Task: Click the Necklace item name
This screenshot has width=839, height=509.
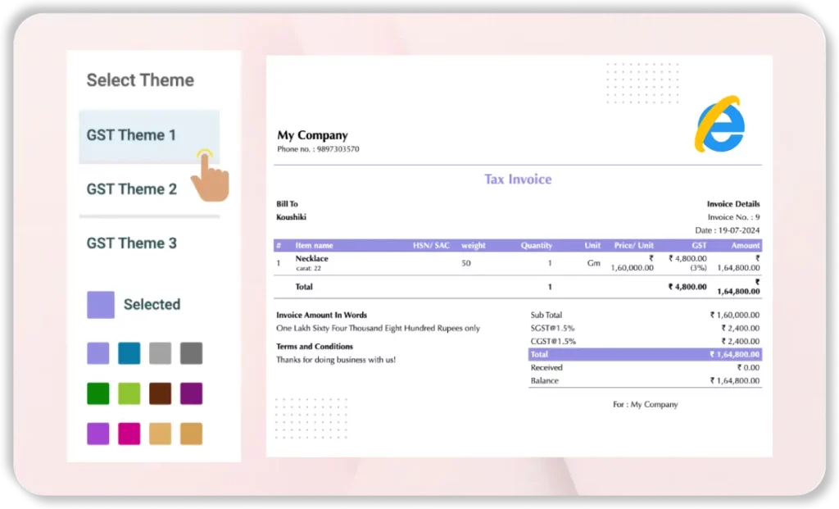Action: [x=311, y=257]
